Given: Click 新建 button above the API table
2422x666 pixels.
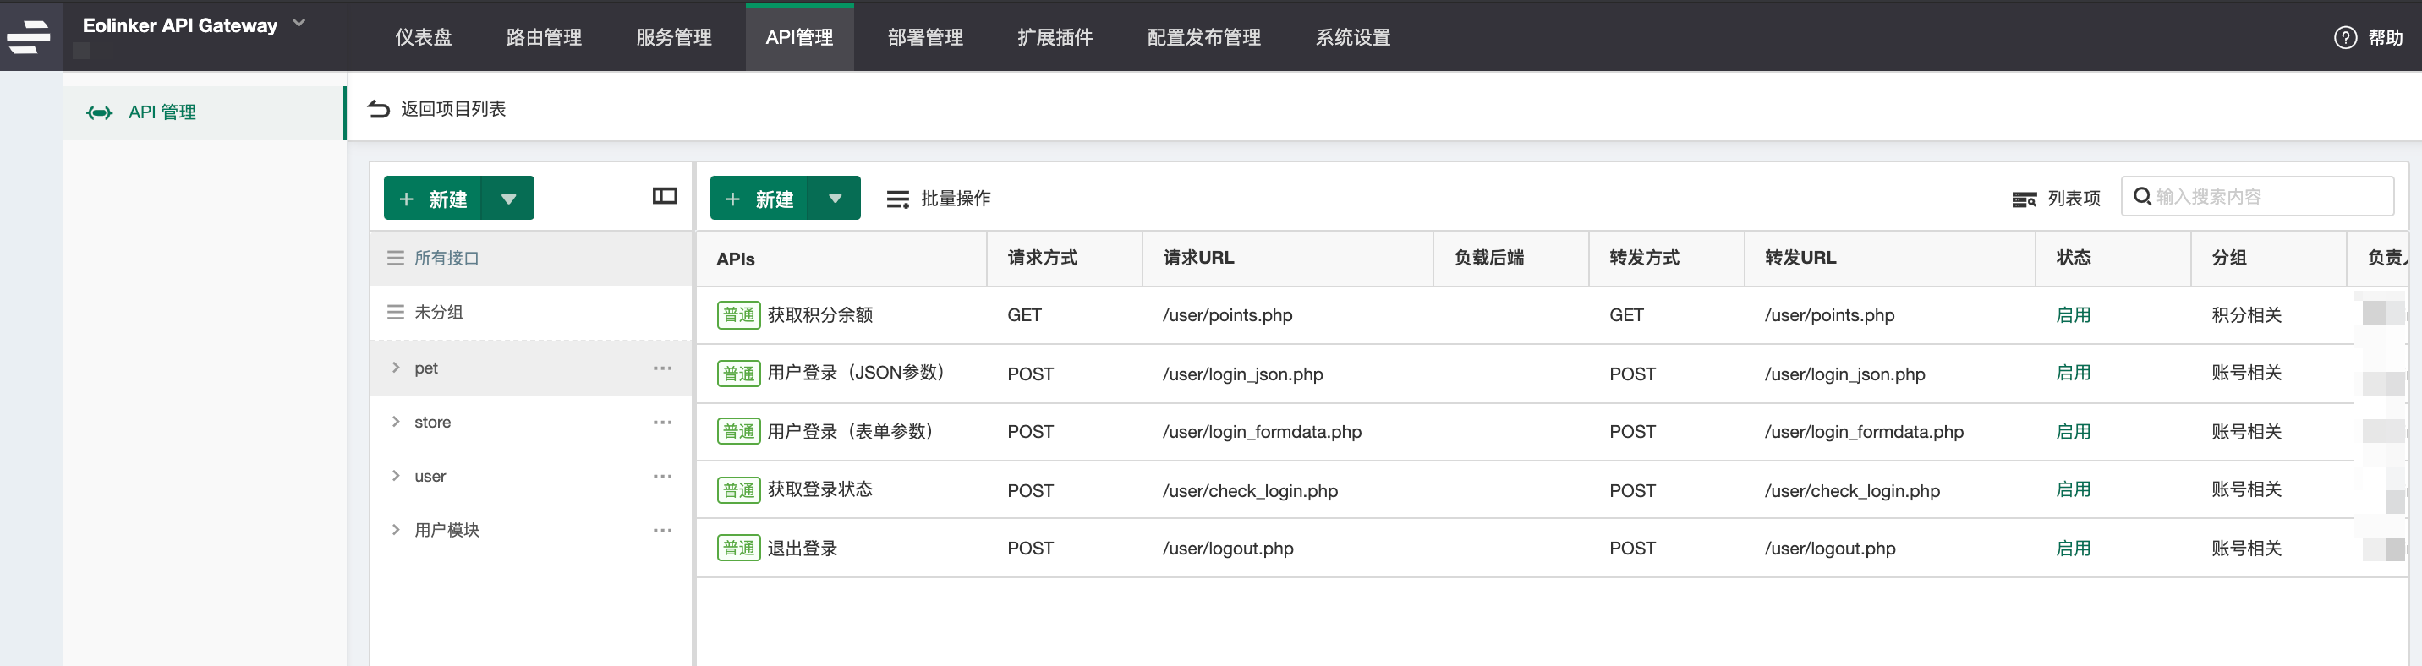Looking at the screenshot, I should coord(759,199).
